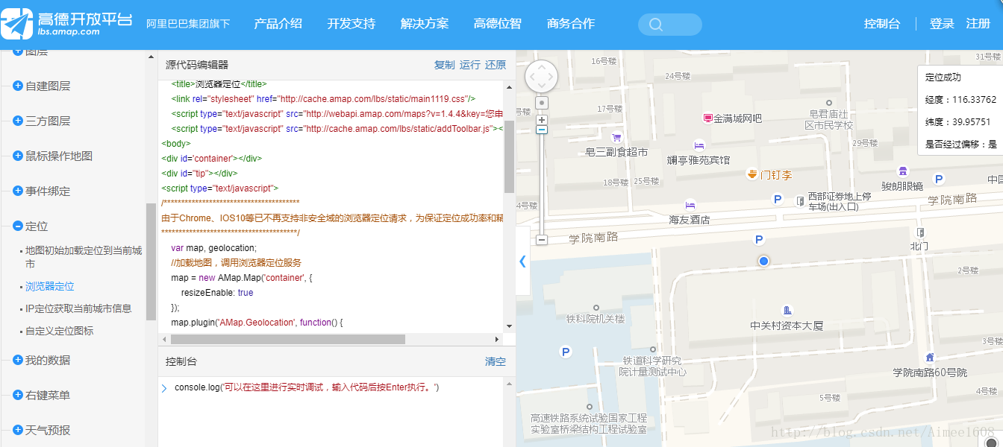Zoom in with the map plus button
This screenshot has width=1003, height=447.
pos(543,119)
